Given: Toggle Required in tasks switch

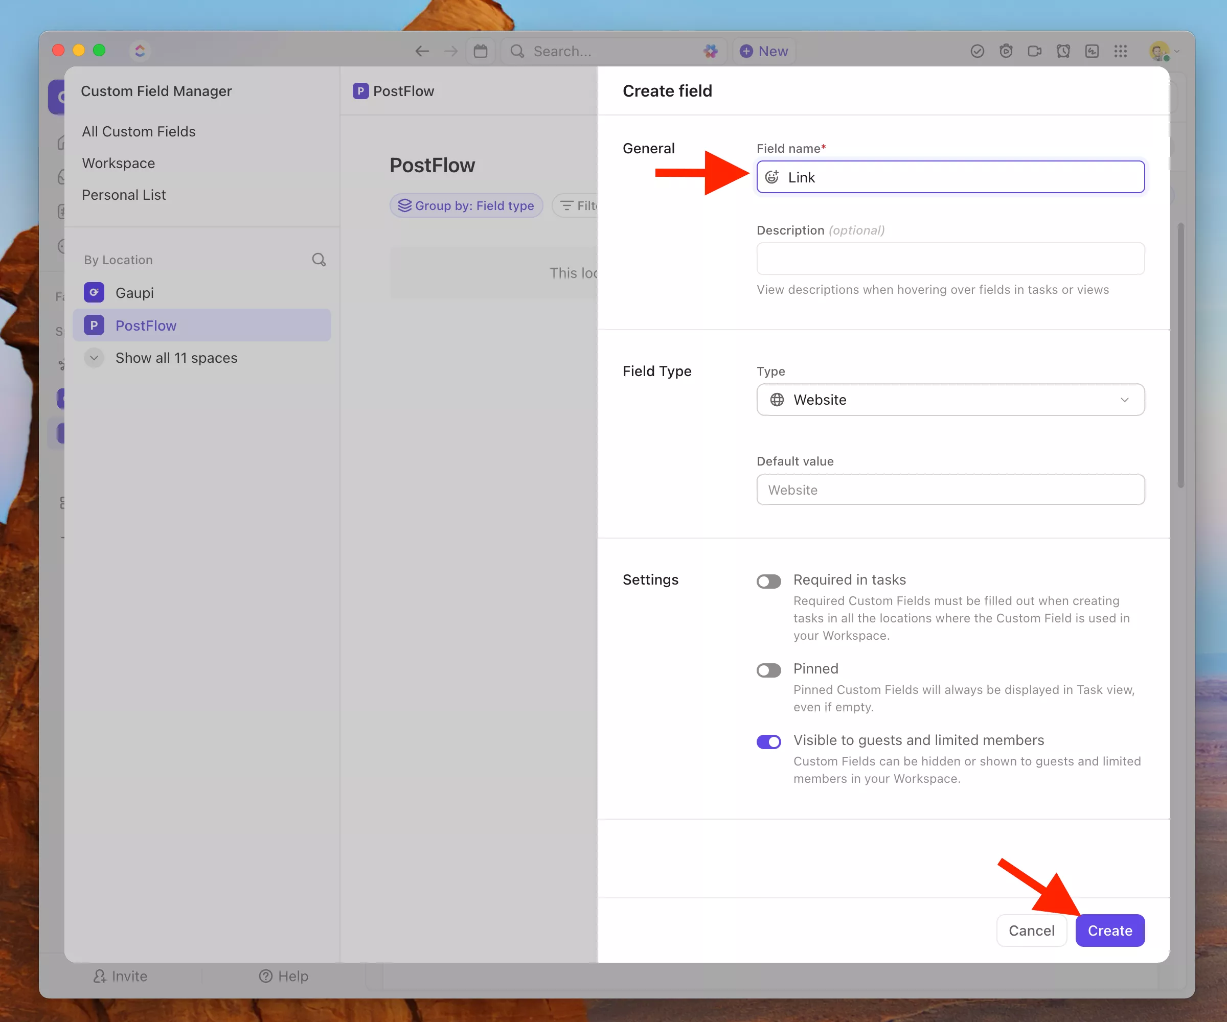Looking at the screenshot, I should tap(768, 581).
